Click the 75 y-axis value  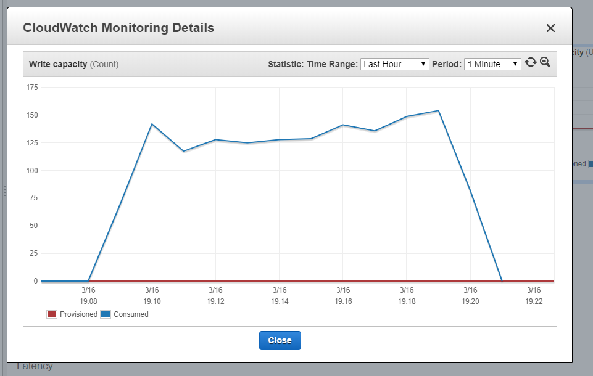(x=34, y=198)
